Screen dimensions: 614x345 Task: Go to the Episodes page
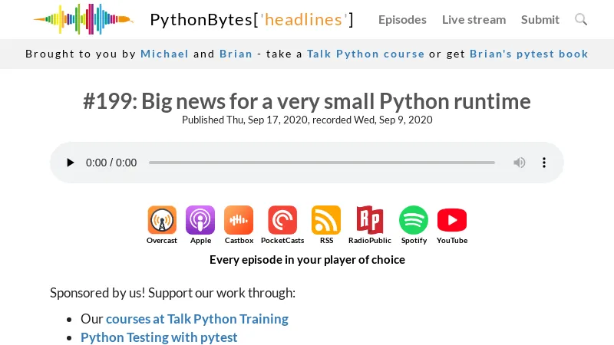click(x=402, y=19)
